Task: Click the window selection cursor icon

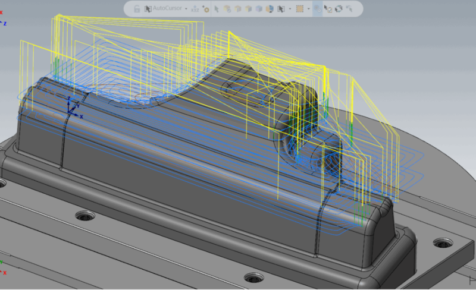Action: click(x=281, y=9)
